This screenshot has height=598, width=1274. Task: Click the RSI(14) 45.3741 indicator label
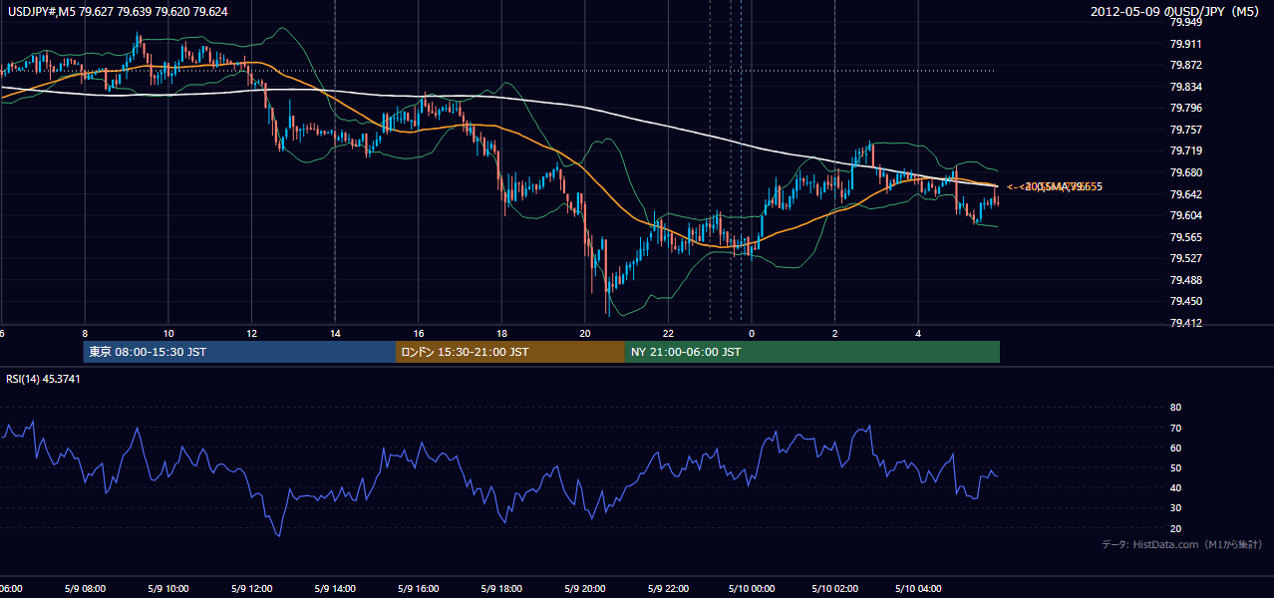coord(42,379)
